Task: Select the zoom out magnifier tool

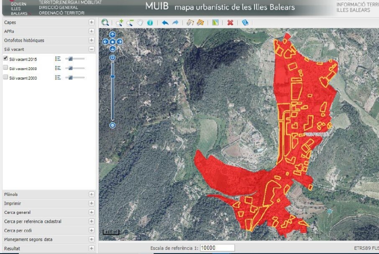Action: point(130,23)
